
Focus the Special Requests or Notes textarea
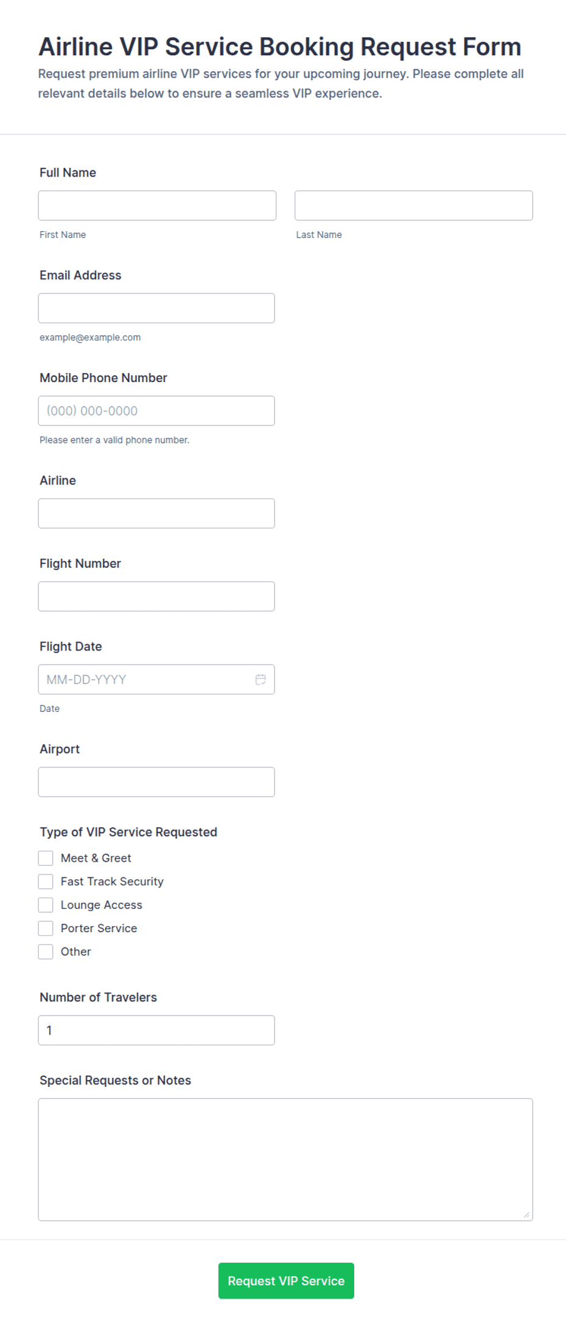[285, 1159]
